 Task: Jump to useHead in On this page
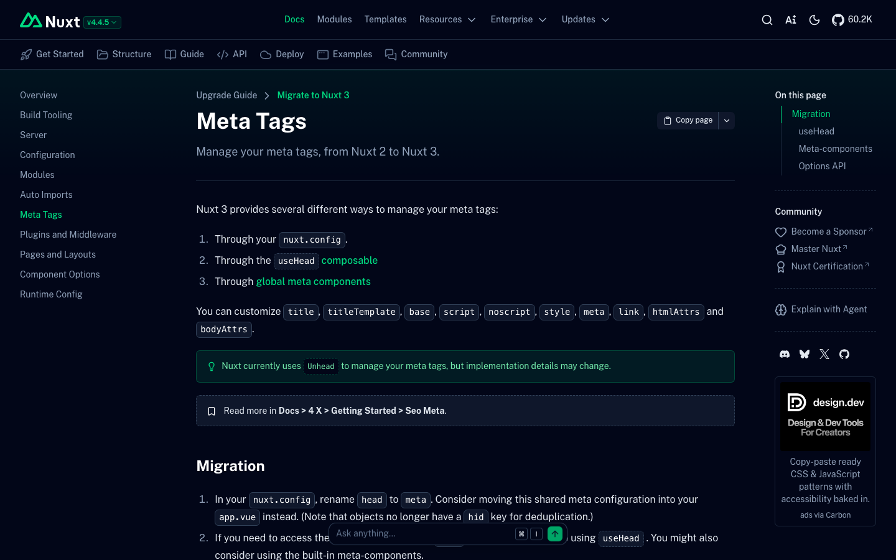click(x=816, y=131)
